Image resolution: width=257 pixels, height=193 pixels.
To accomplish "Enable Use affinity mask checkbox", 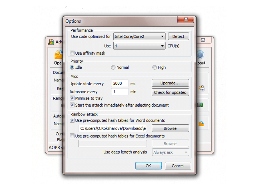I will click(x=72, y=53).
